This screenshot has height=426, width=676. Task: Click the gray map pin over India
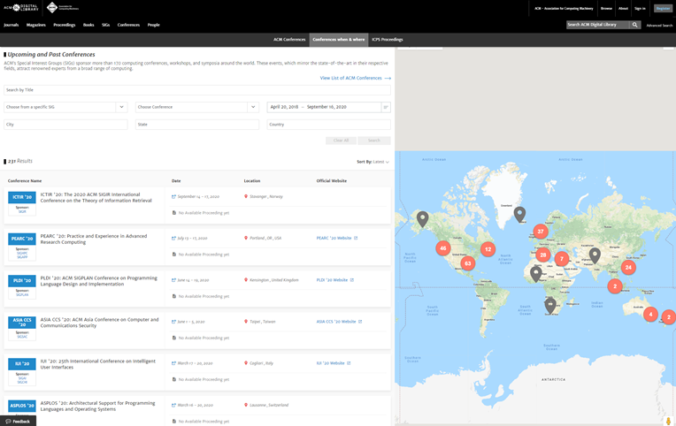click(x=595, y=255)
